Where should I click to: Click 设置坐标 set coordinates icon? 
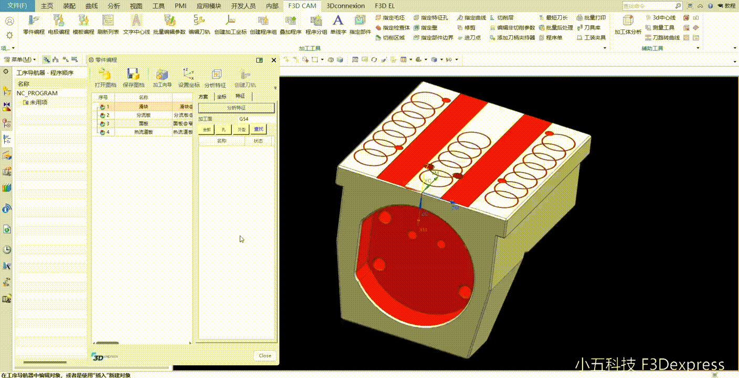click(x=188, y=77)
